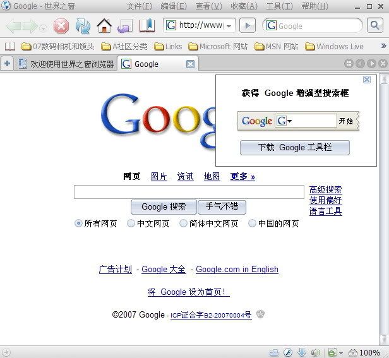Screen dimensions: 389x358
Task: Click the red stop loading icon
Action: (x=61, y=26)
